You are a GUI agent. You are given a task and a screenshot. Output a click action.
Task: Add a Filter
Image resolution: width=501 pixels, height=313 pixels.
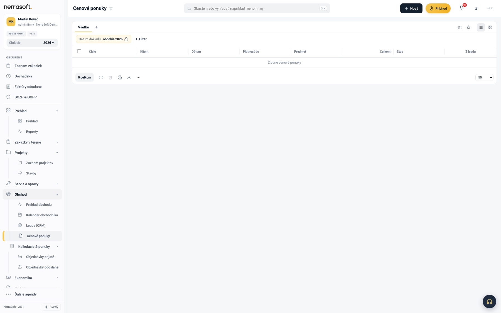coord(141,39)
